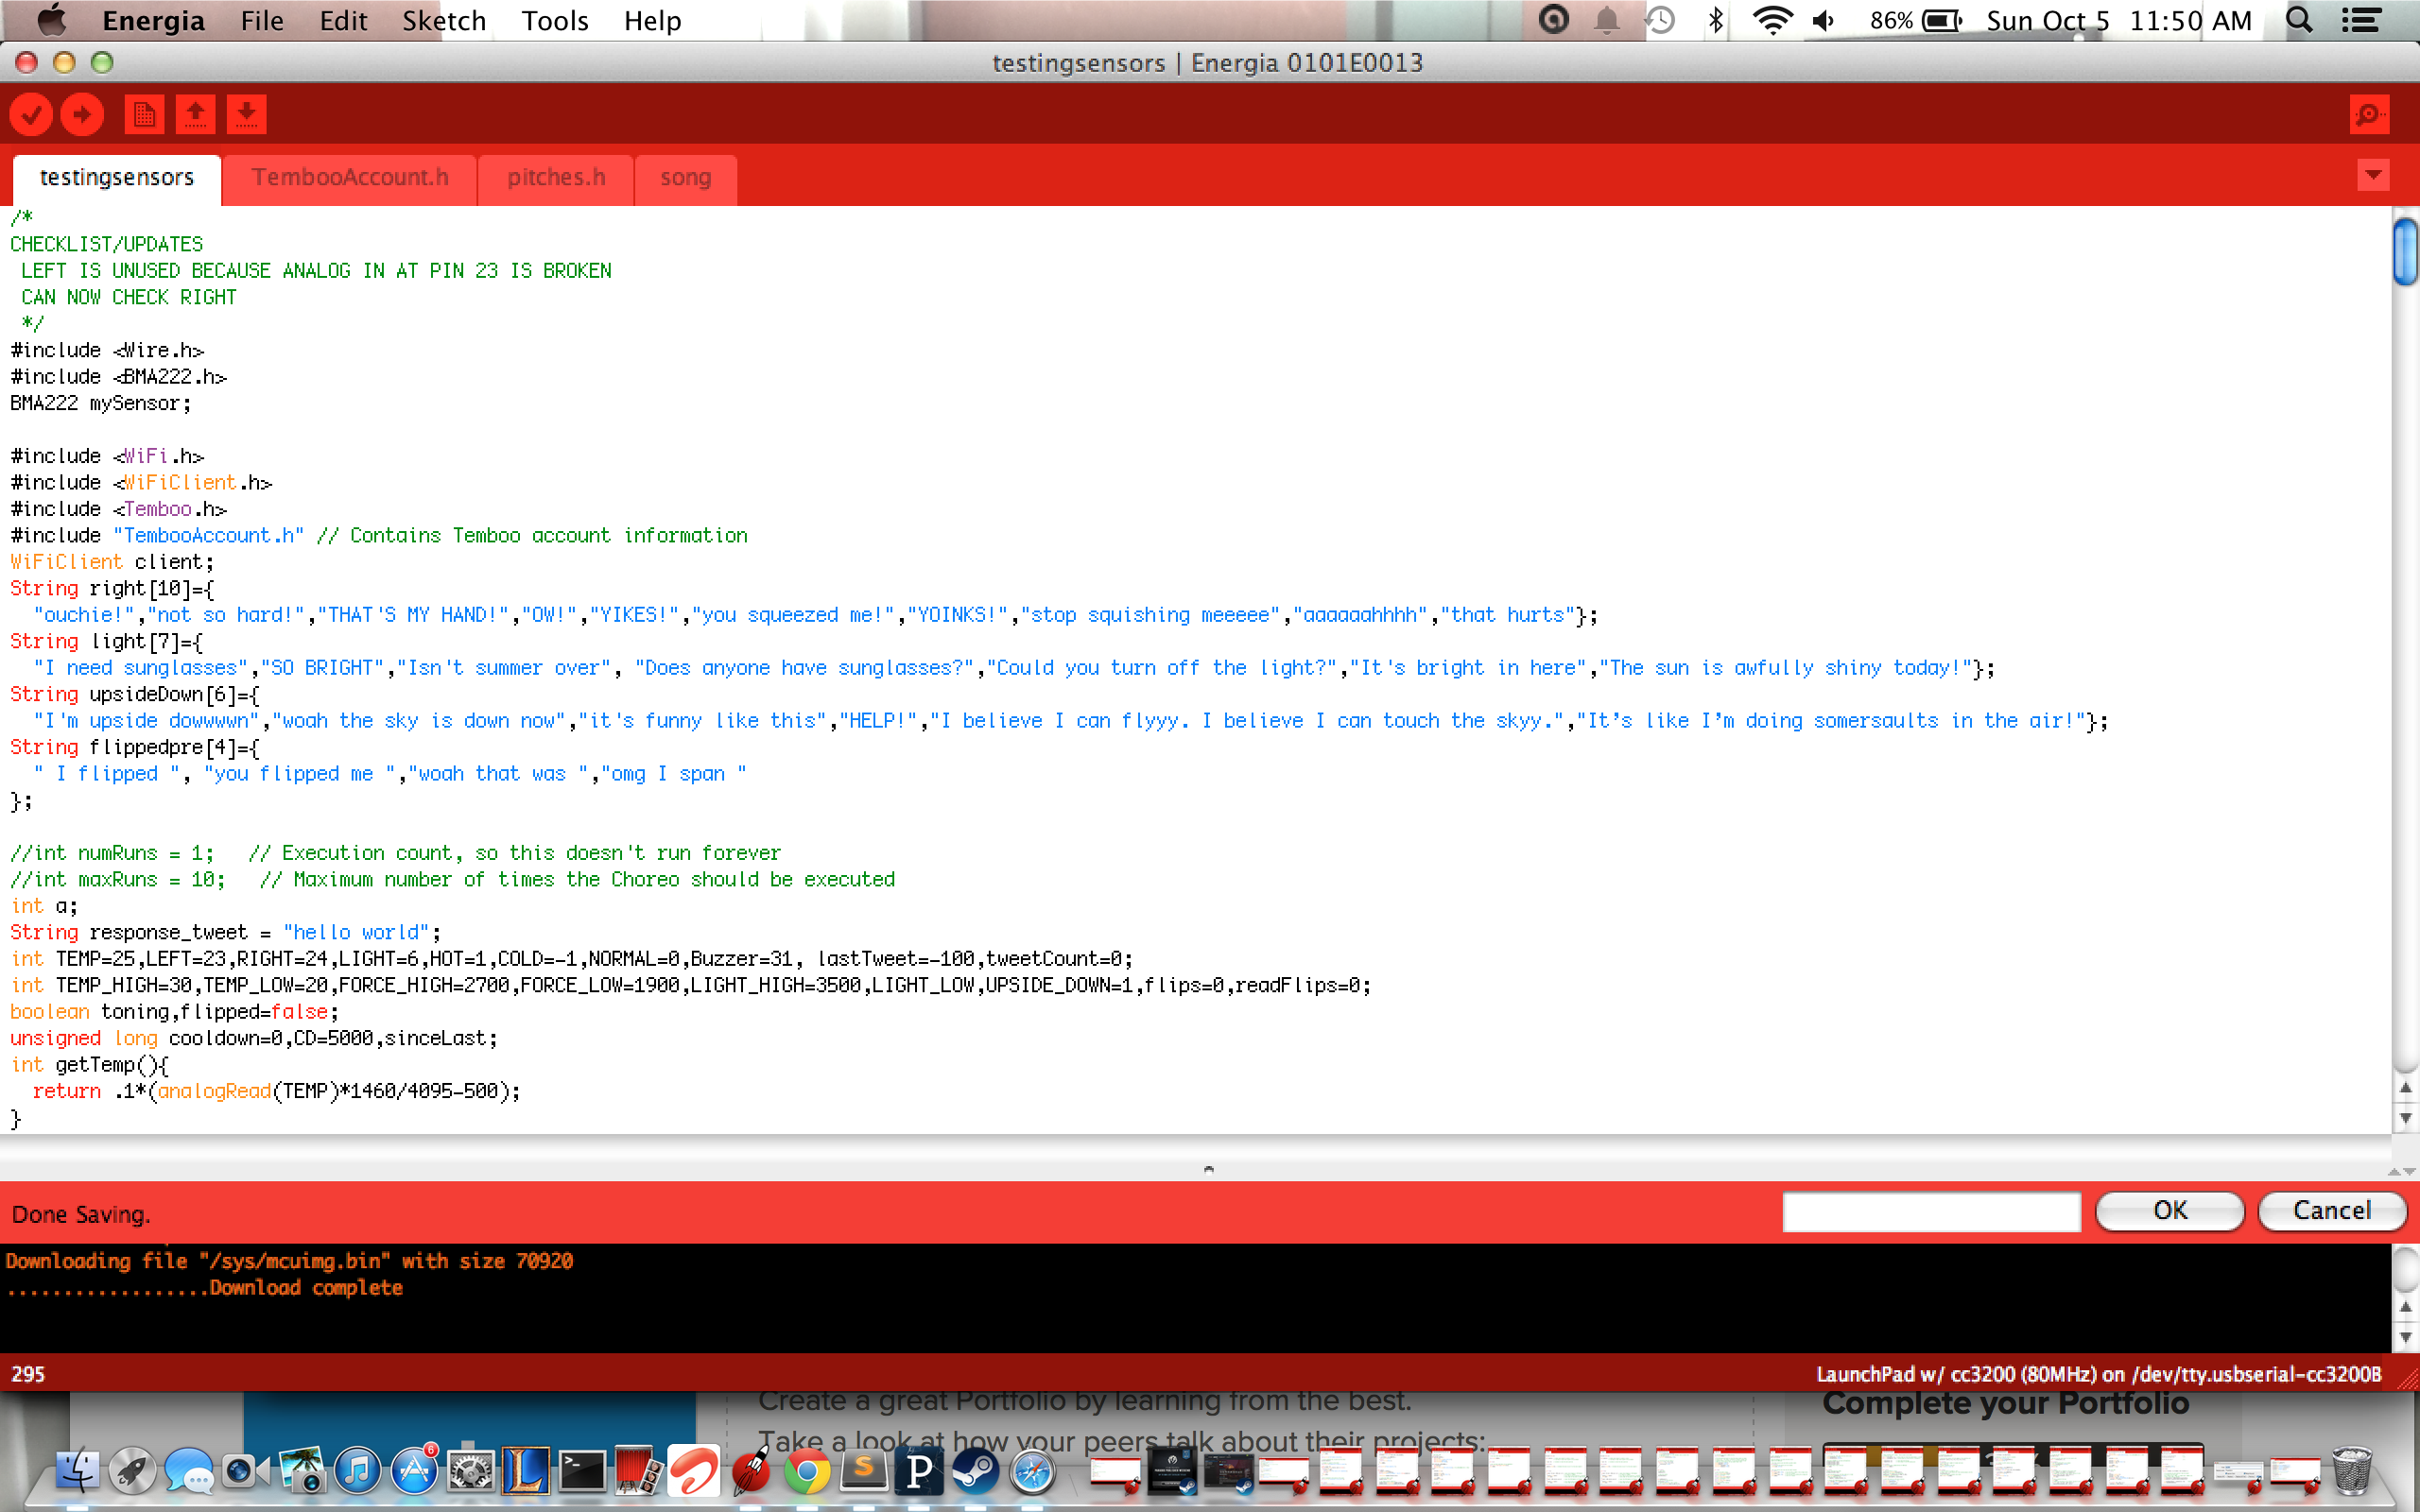
Task: Click the Verify checkmark toolbar button
Action: [31, 114]
